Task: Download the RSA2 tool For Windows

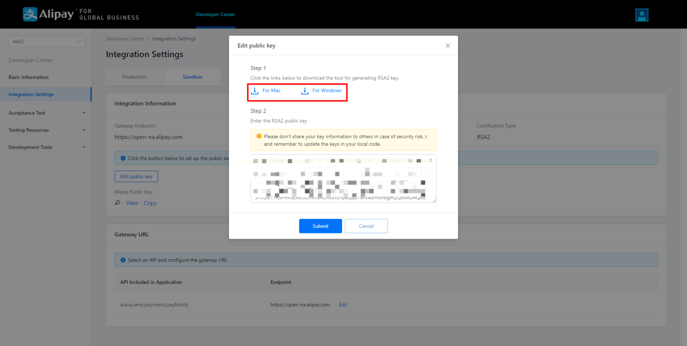Action: pyautogui.click(x=327, y=90)
